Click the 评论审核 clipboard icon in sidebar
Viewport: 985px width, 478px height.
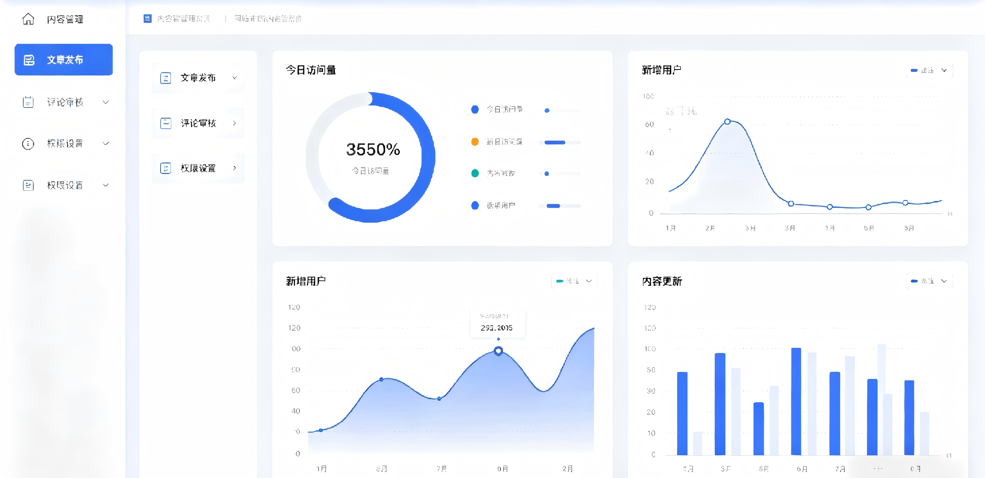pyautogui.click(x=28, y=102)
